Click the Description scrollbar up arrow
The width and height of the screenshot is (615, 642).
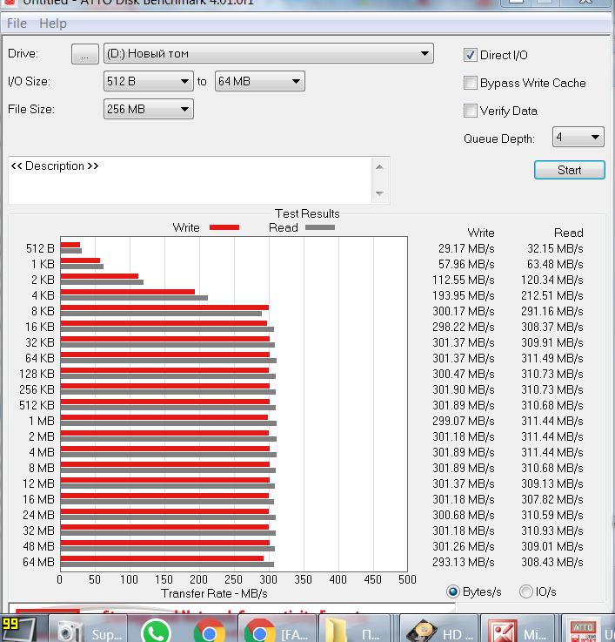pos(379,166)
